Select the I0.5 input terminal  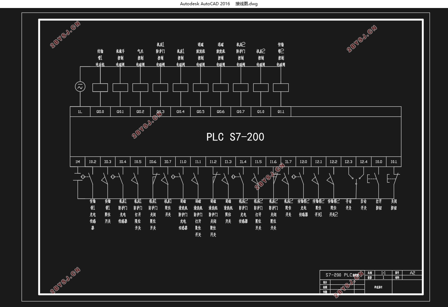point(138,162)
